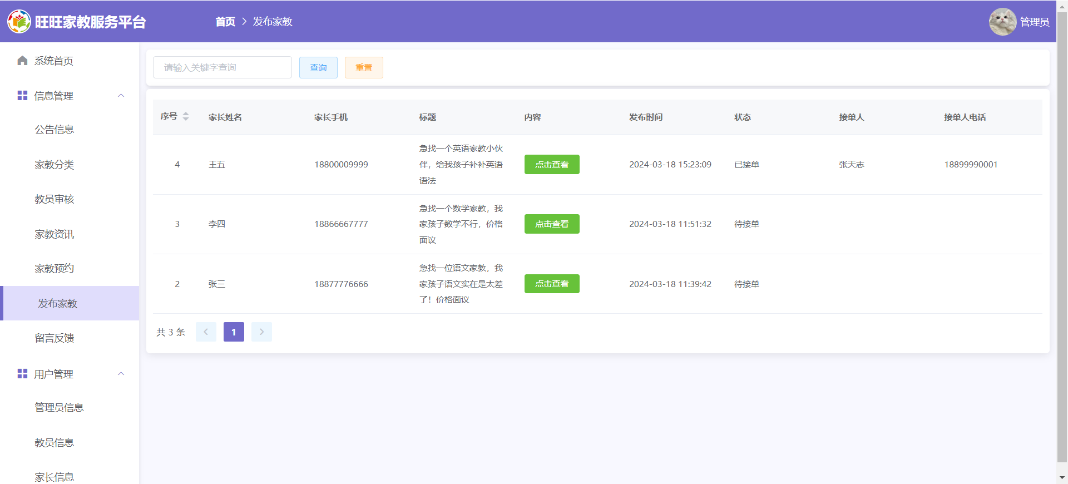Open the 公告信息 menu item
This screenshot has height=484, width=1068.
tap(70, 130)
